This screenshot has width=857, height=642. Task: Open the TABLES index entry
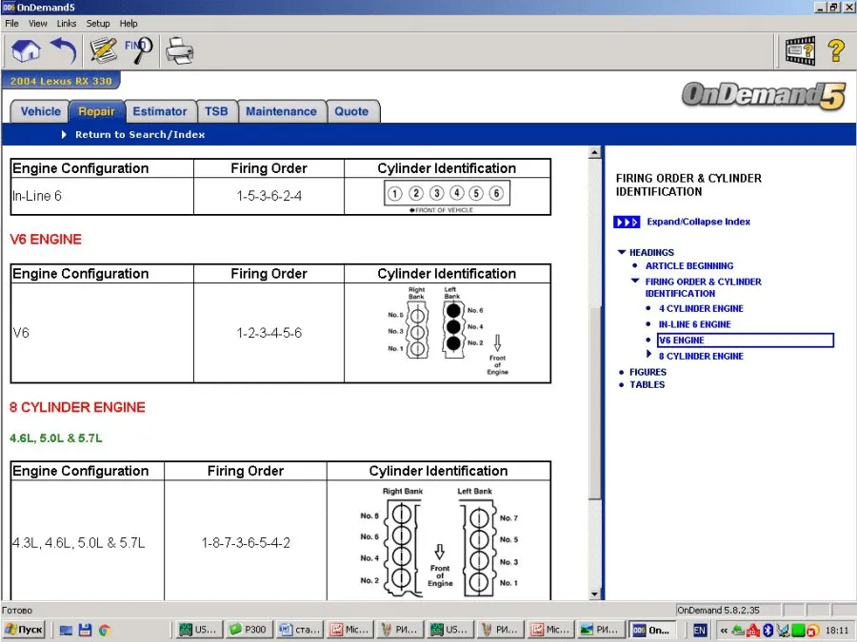(x=648, y=385)
